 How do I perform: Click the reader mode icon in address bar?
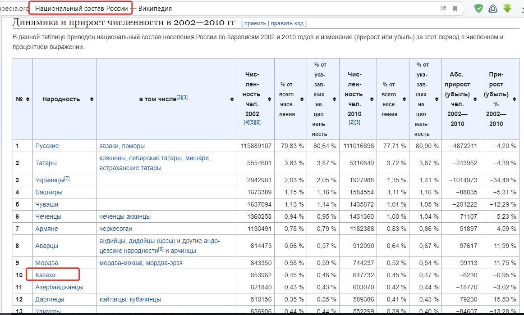[443, 9]
